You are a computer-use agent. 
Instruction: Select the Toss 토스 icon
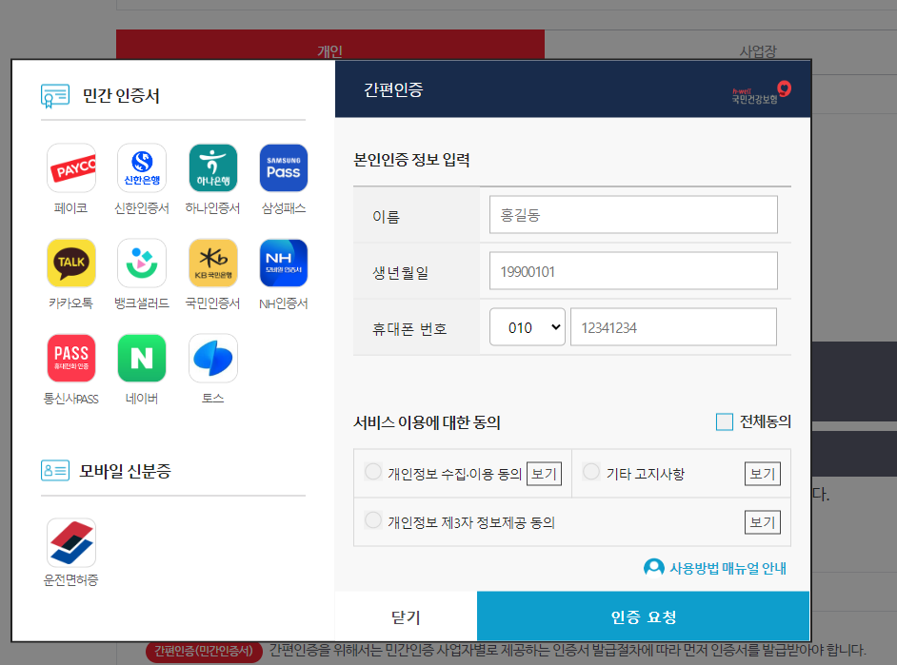coord(212,359)
